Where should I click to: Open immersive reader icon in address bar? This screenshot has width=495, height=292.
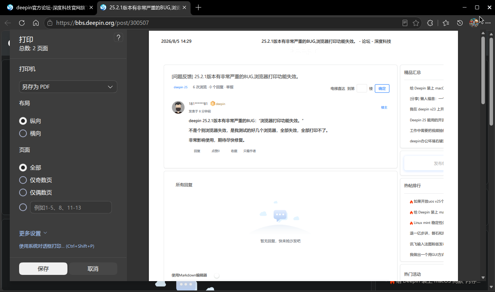point(405,23)
